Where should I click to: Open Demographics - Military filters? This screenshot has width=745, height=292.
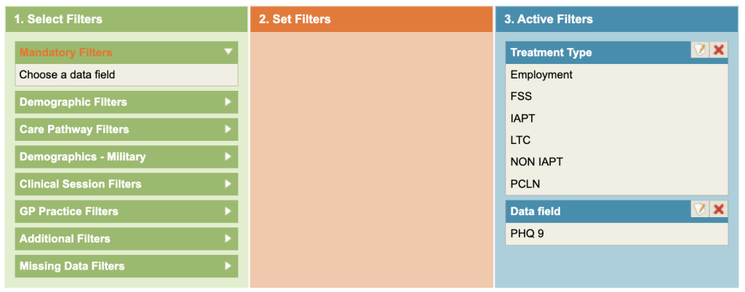(x=126, y=156)
